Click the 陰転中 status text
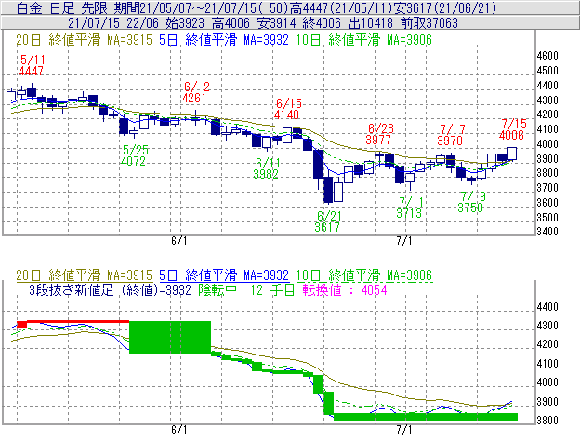 coord(217,289)
